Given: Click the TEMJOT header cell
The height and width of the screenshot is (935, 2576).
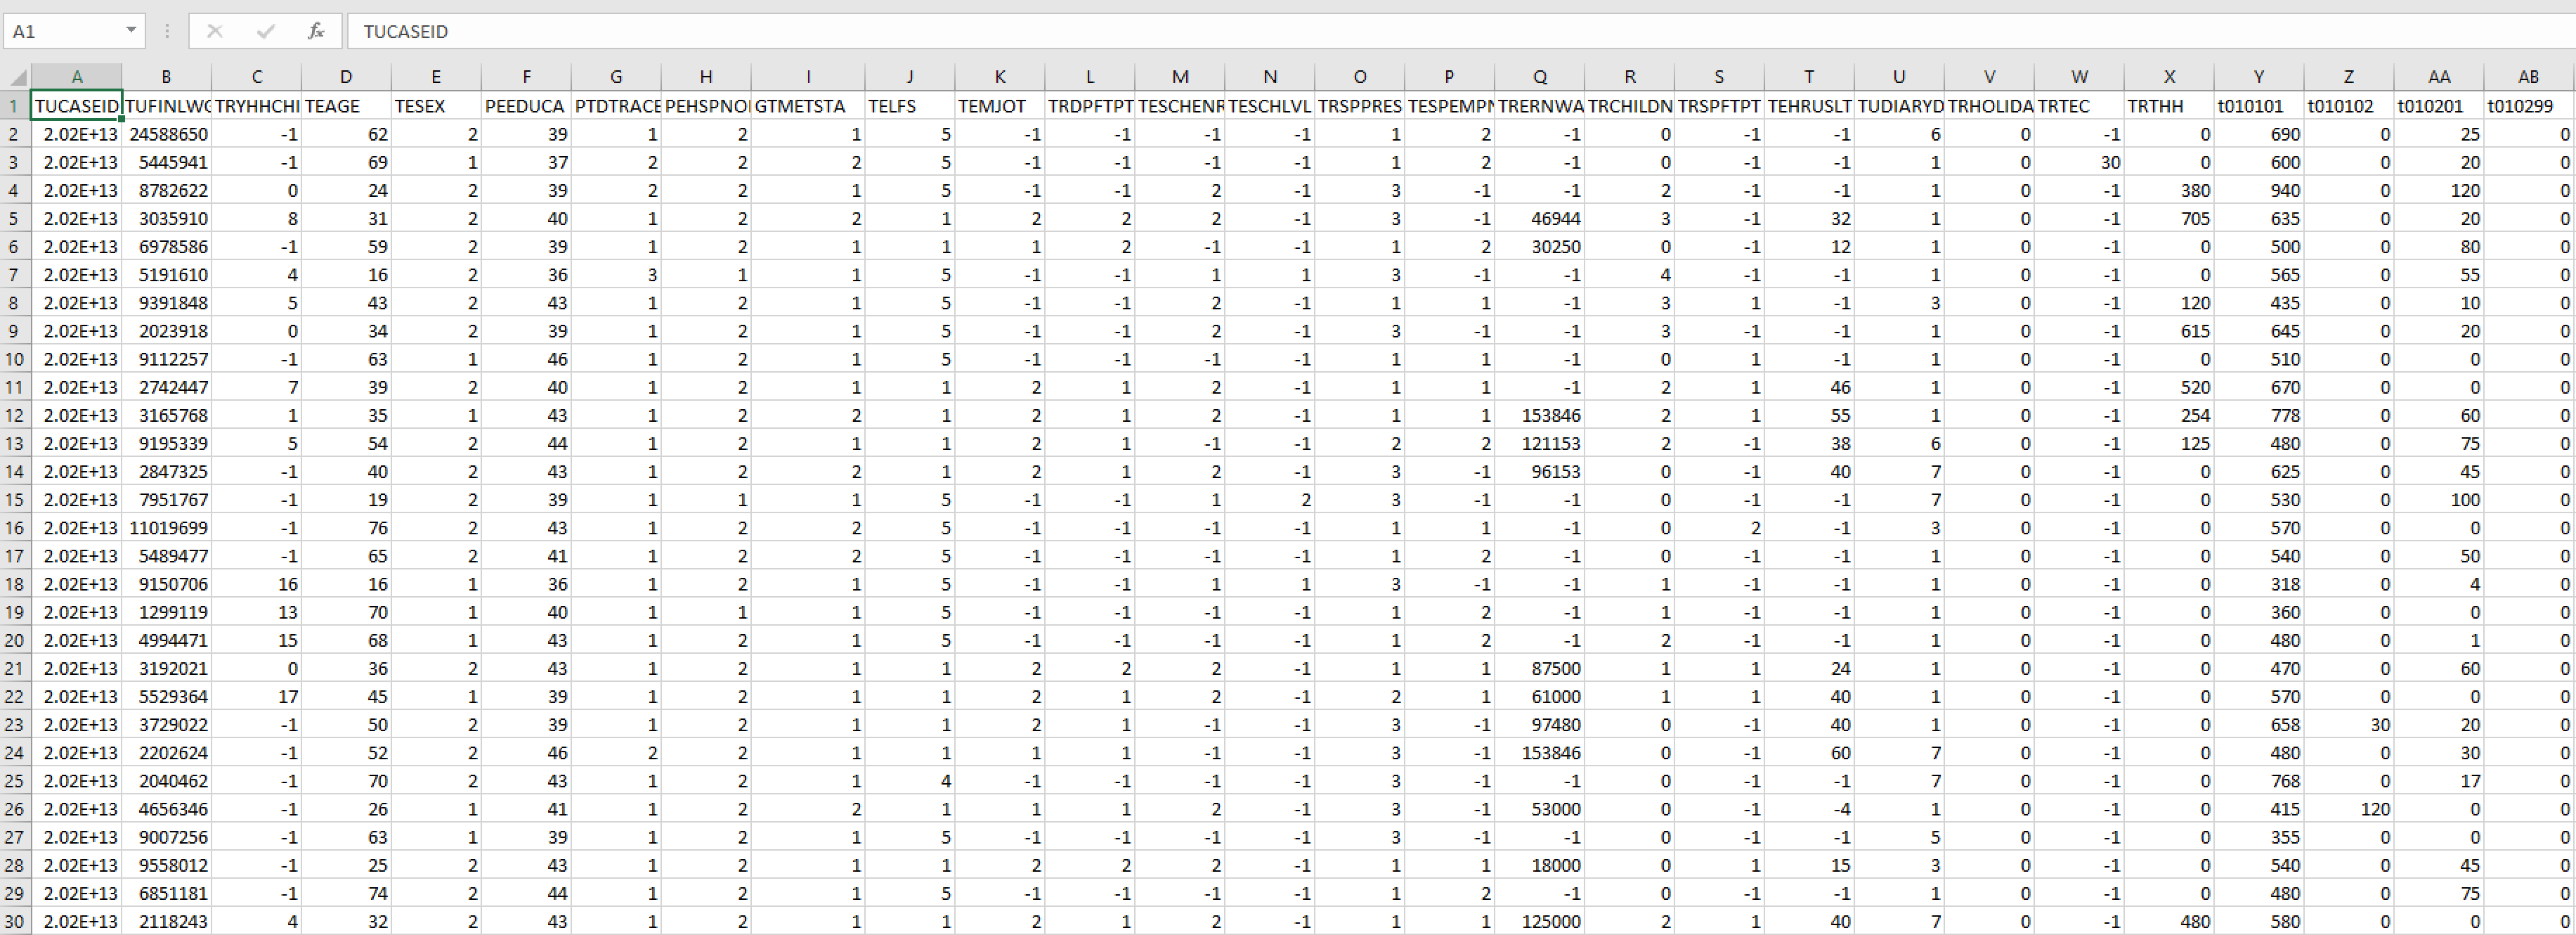Looking at the screenshot, I should 1000,106.
